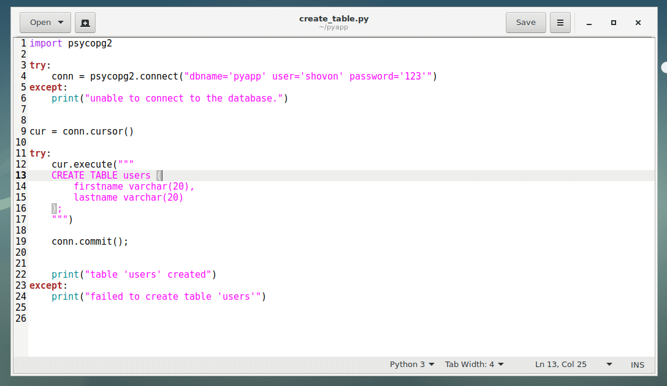Open the Python 3 language selector
Image resolution: width=667 pixels, height=386 pixels.
412,365
